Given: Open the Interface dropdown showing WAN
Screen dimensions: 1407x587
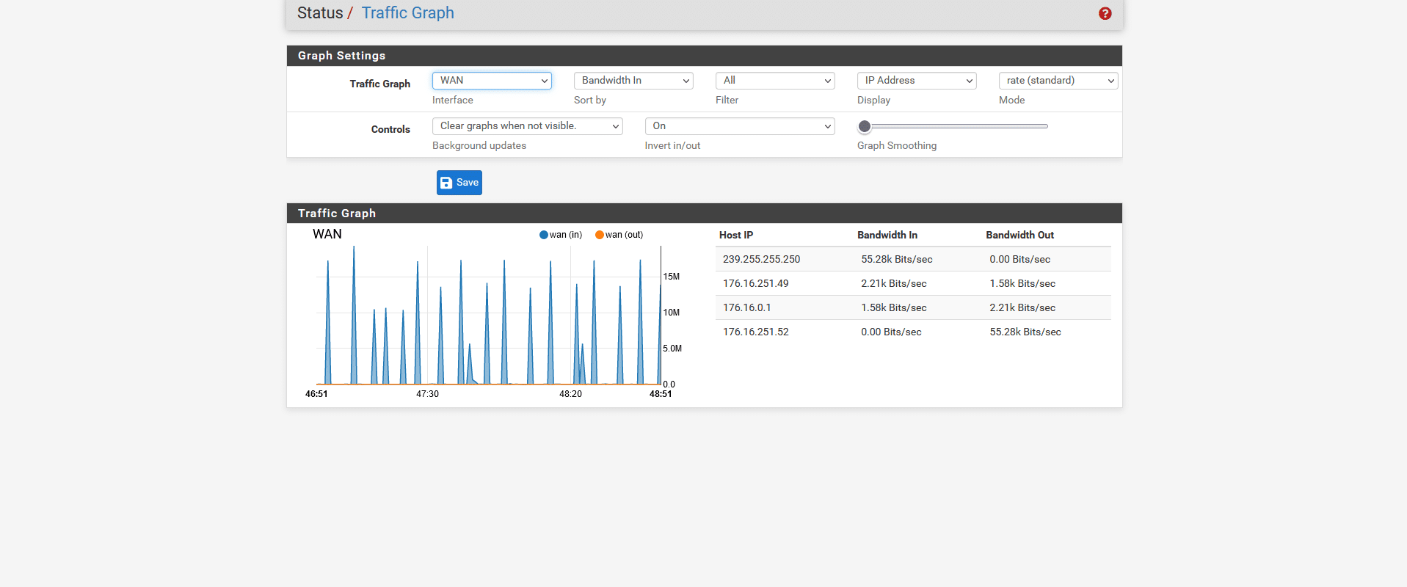Looking at the screenshot, I should pyautogui.click(x=492, y=81).
